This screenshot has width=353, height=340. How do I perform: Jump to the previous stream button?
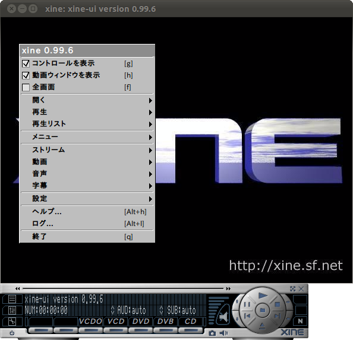coord(247,316)
